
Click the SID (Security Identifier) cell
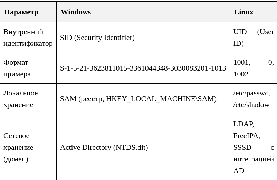click(x=143, y=37)
